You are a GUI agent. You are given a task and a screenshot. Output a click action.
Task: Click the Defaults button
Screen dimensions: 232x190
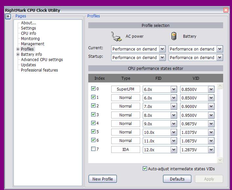(177, 179)
